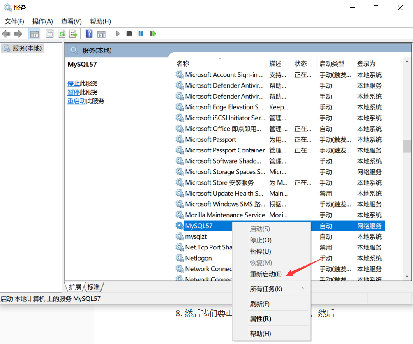Open the 帮助(H) menu in menu bar
Screen dimensions: 413x344
pos(100,21)
